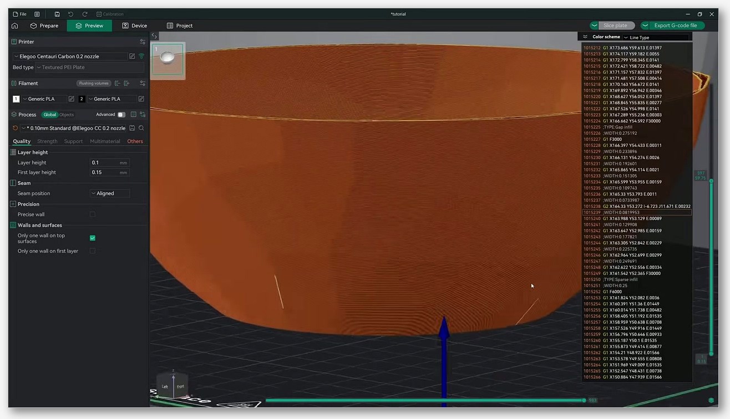The height and width of the screenshot is (419, 730).
Task: Open the Seam position Aligned dropdown
Action: point(110,193)
